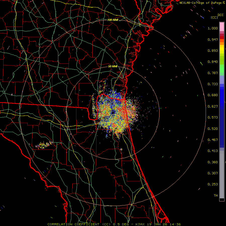Select the 0.840 color scale value
This screenshot has height=226, width=226.
click(x=213, y=62)
